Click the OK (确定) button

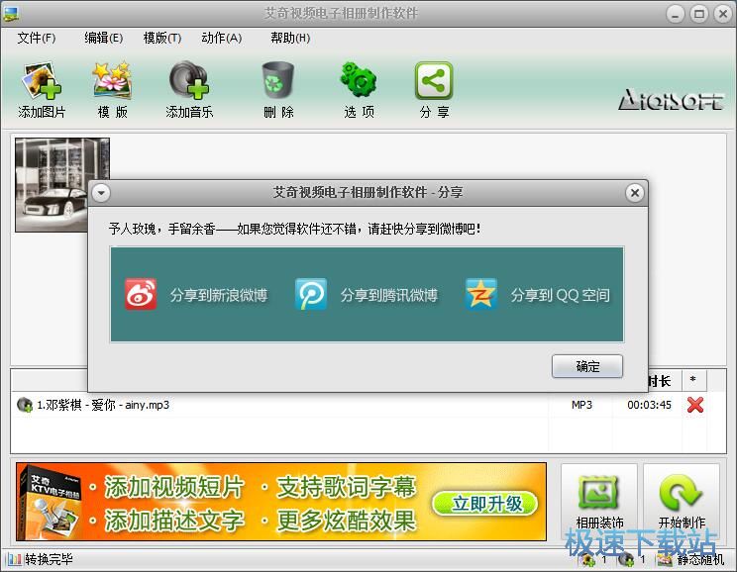587,366
